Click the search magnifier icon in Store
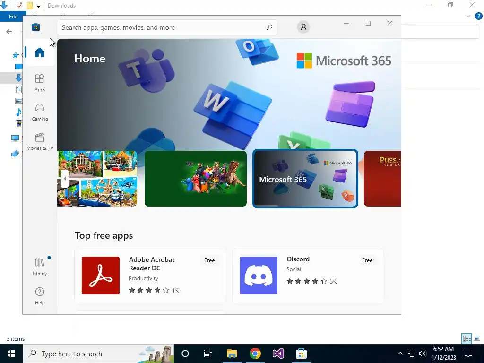This screenshot has width=484, height=363. (x=269, y=27)
